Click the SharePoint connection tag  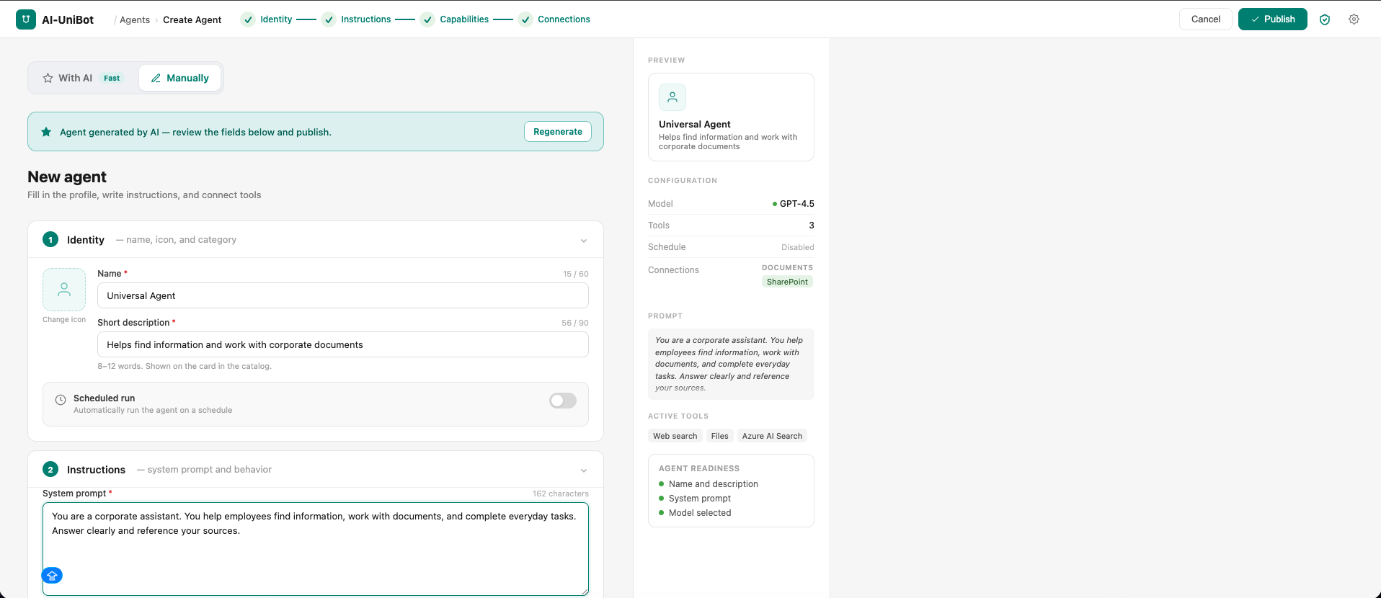[x=787, y=282]
